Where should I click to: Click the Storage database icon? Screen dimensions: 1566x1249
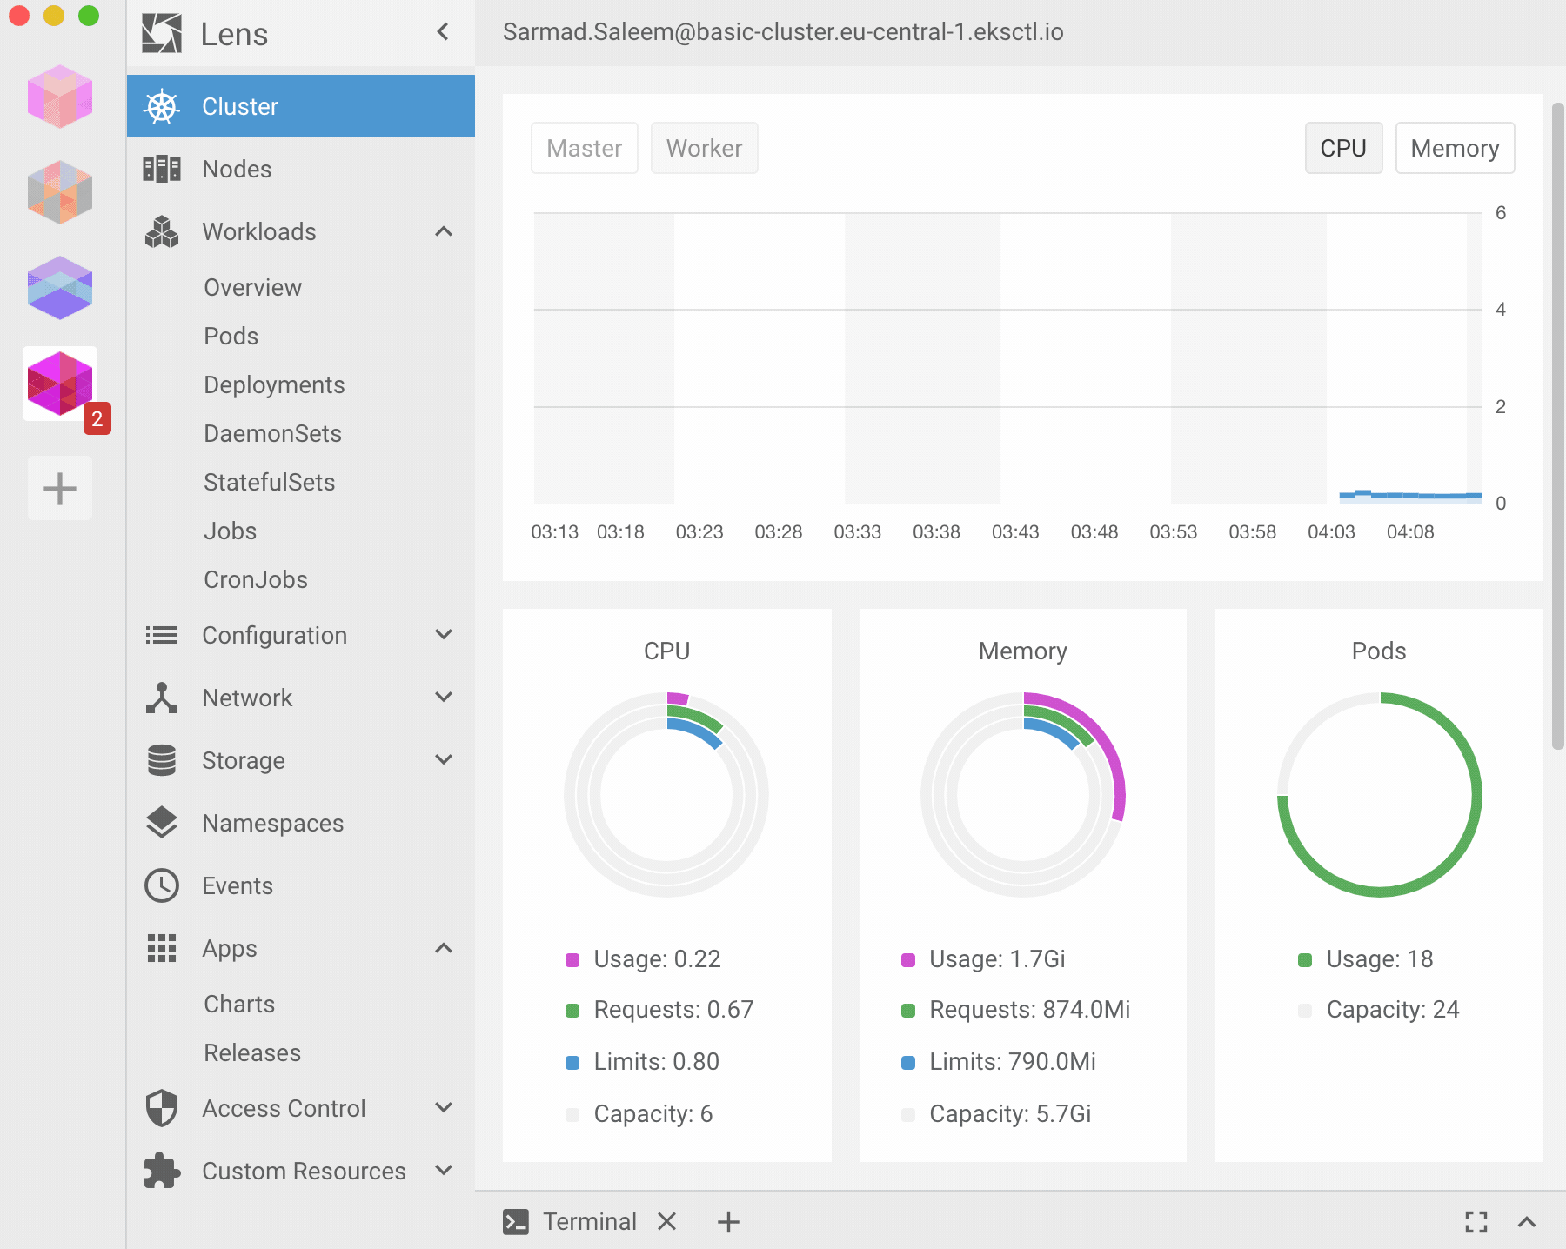[162, 760]
